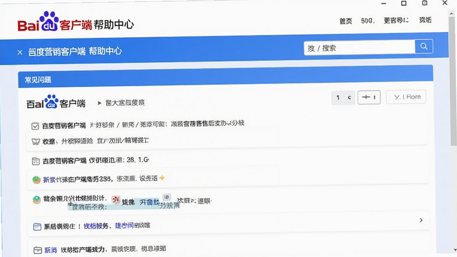Screen dimensions: 457x257
Task: Click the gray "1 c" pager box
Action: point(343,98)
